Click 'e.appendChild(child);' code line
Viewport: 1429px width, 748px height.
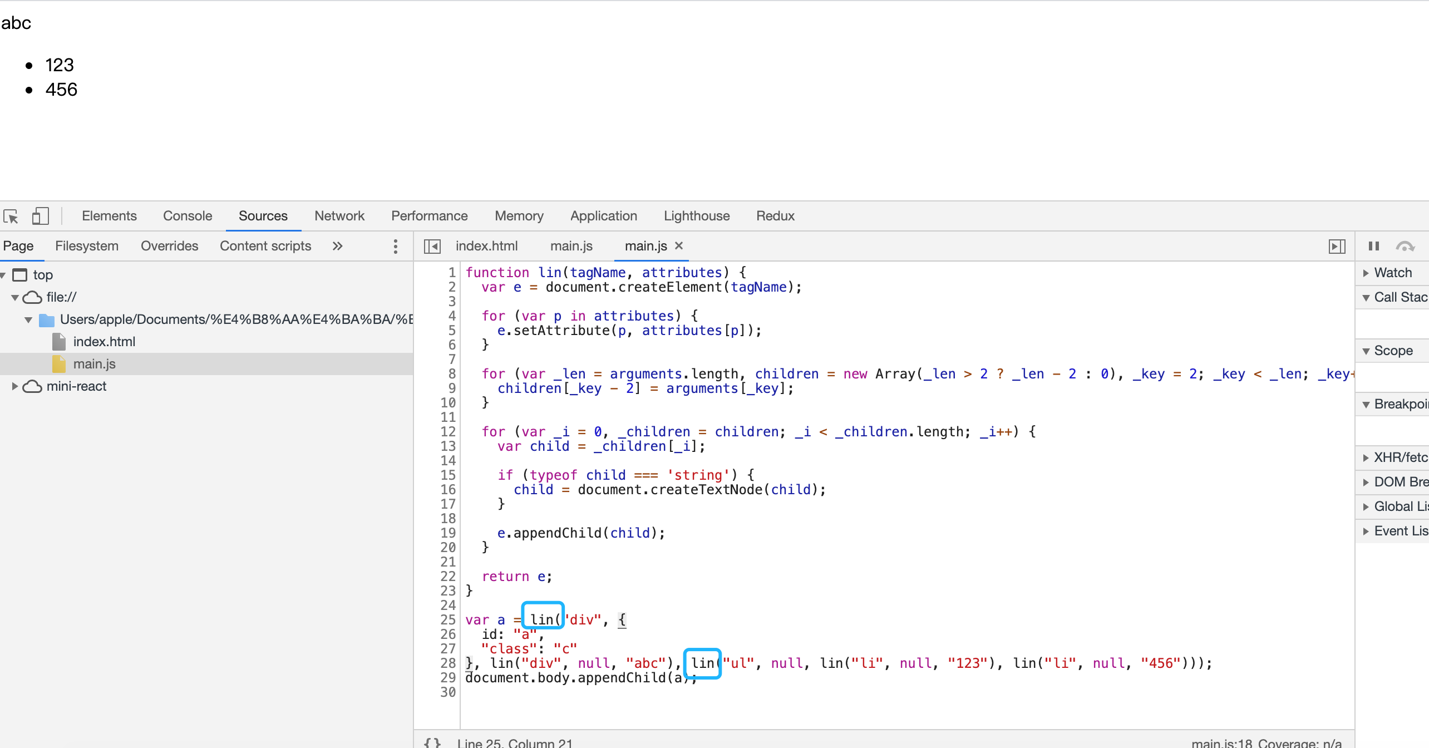582,533
